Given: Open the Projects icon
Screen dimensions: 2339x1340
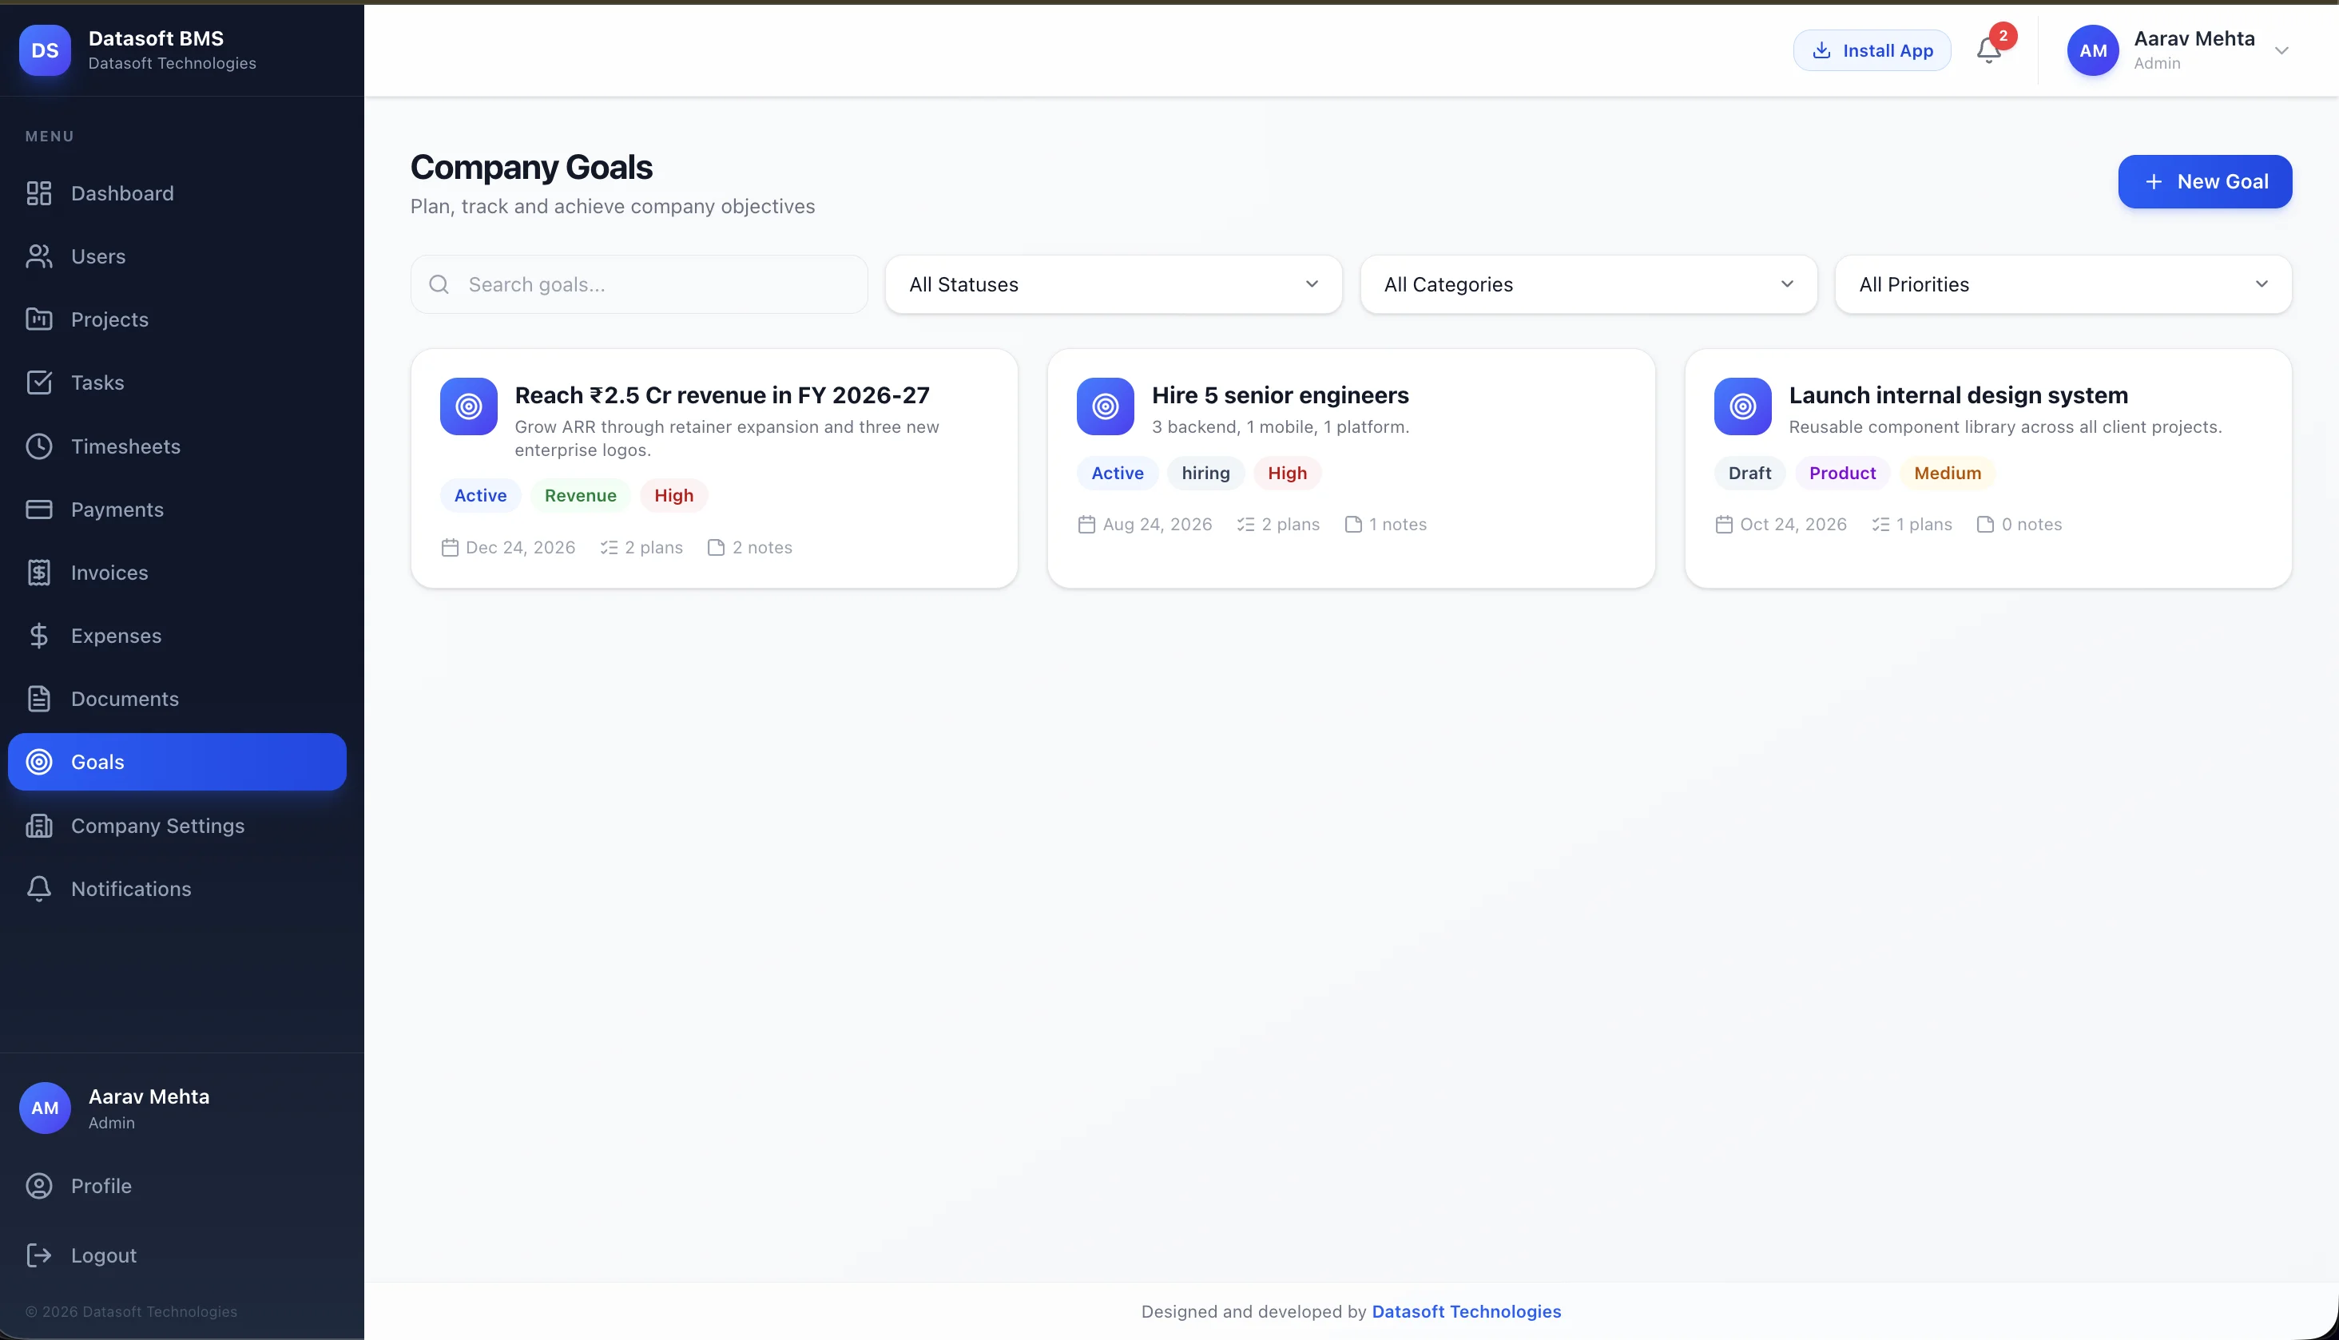Looking at the screenshot, I should [x=38, y=319].
